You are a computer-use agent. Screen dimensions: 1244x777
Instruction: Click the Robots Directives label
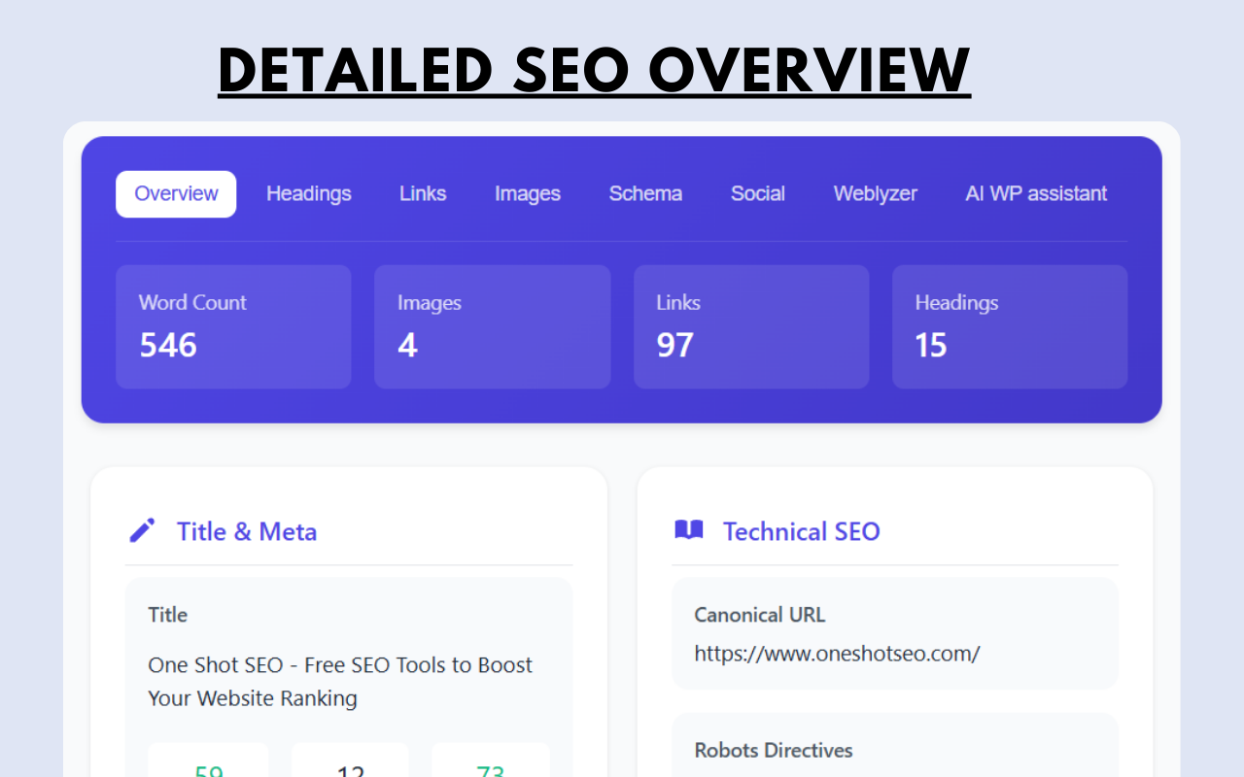tap(774, 751)
